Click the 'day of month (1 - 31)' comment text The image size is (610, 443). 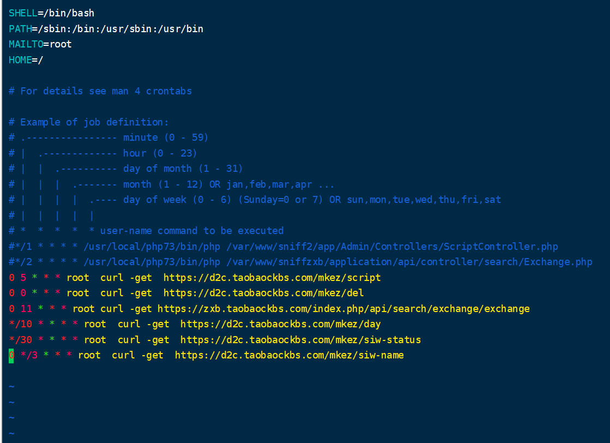[x=183, y=169]
